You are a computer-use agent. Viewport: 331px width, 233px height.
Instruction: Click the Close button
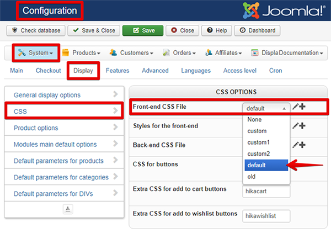point(182,30)
